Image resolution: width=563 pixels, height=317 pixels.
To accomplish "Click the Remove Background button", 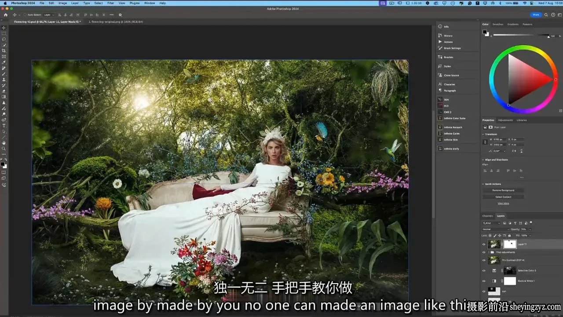I will [x=503, y=190].
